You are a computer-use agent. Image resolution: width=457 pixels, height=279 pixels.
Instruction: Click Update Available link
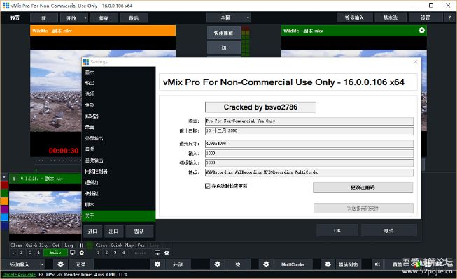click(x=19, y=274)
